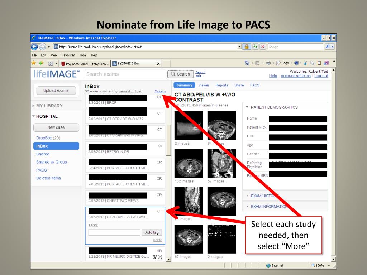Click the browser Forward arrow button
367x275 pixels.
tap(42, 47)
